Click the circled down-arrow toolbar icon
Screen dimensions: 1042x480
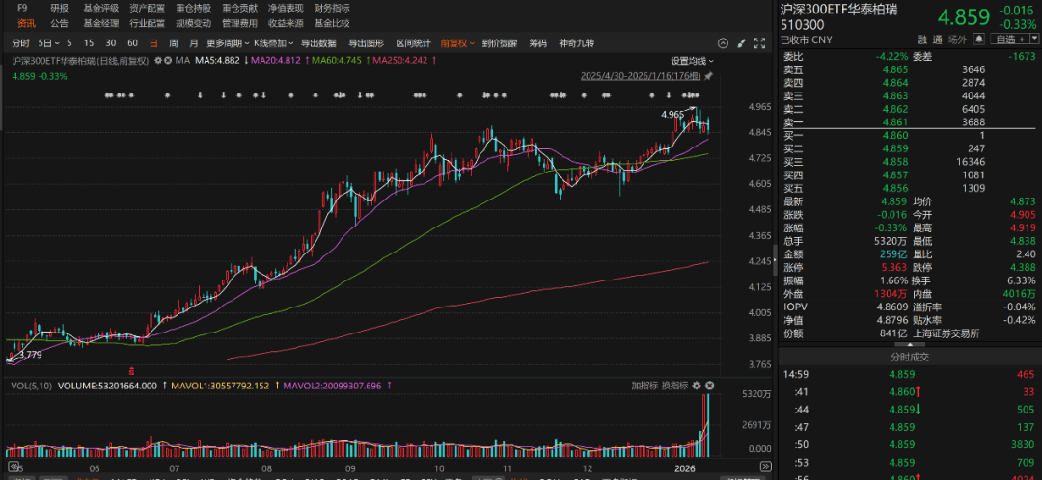[721, 43]
